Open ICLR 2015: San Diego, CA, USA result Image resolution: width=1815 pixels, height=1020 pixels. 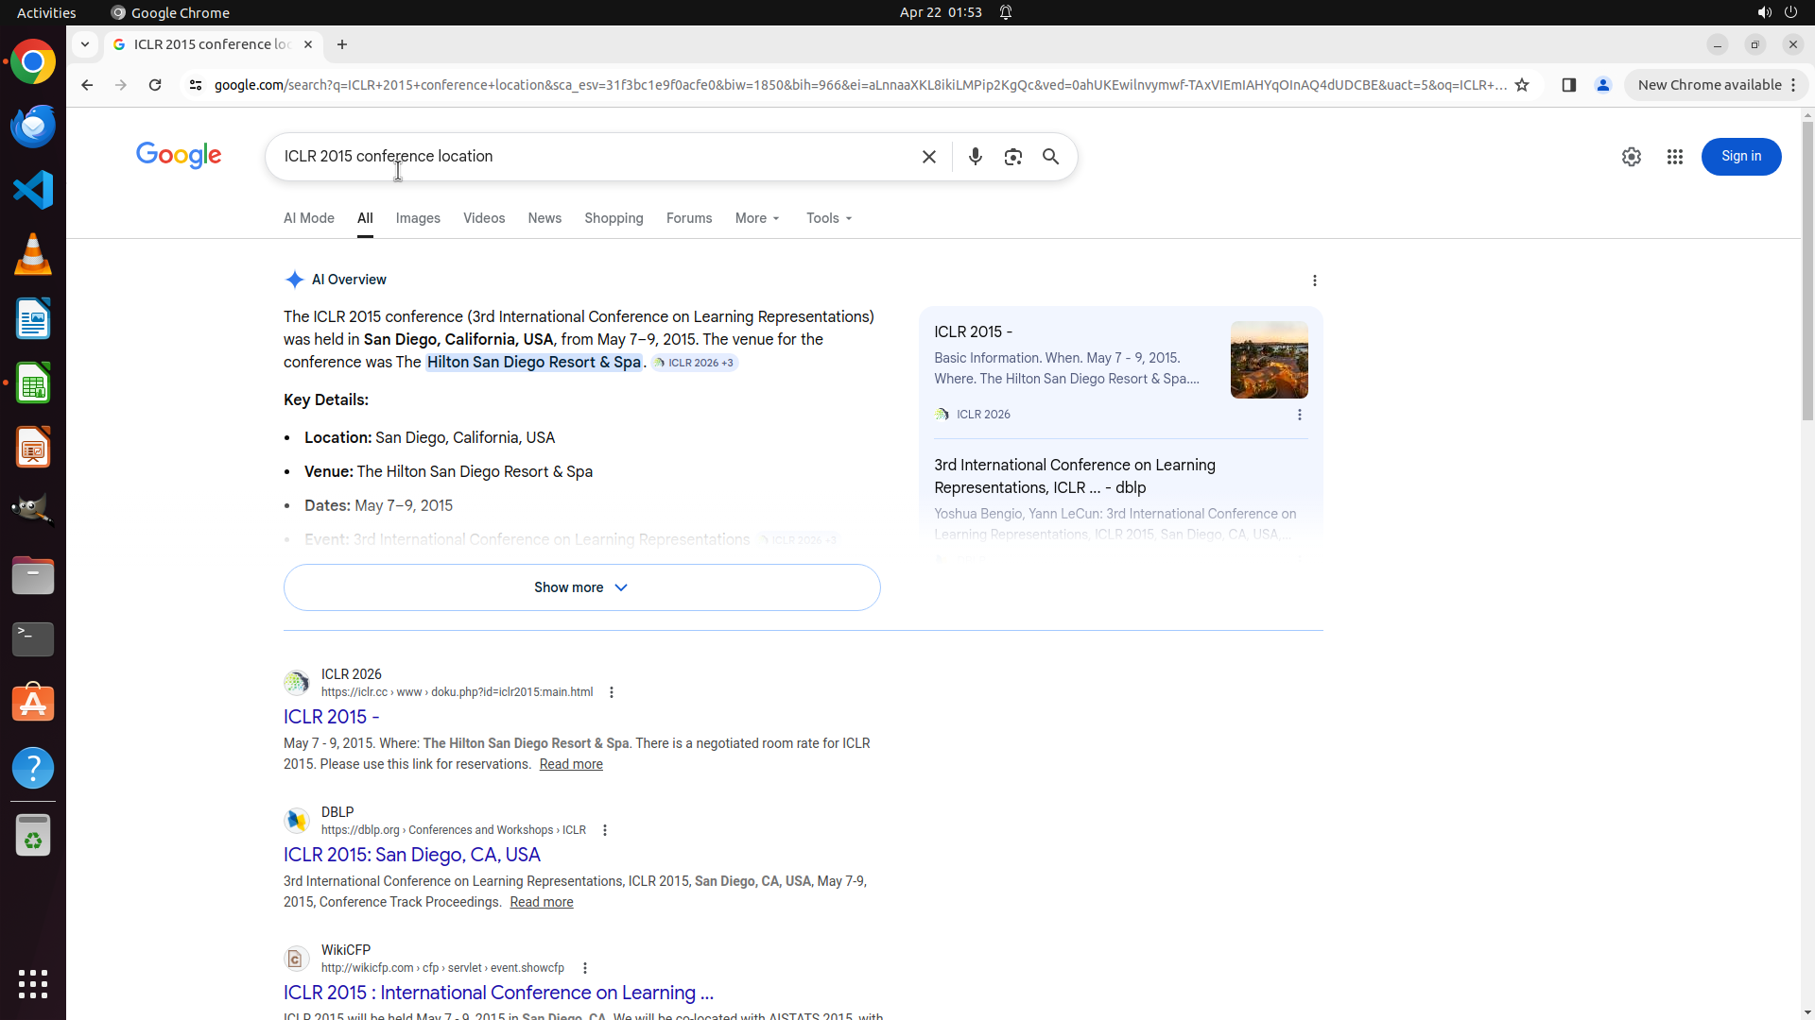411,855
